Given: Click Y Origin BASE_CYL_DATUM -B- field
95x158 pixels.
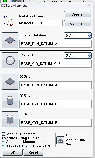Looking at the screenshot, I should [x=56, y=104].
